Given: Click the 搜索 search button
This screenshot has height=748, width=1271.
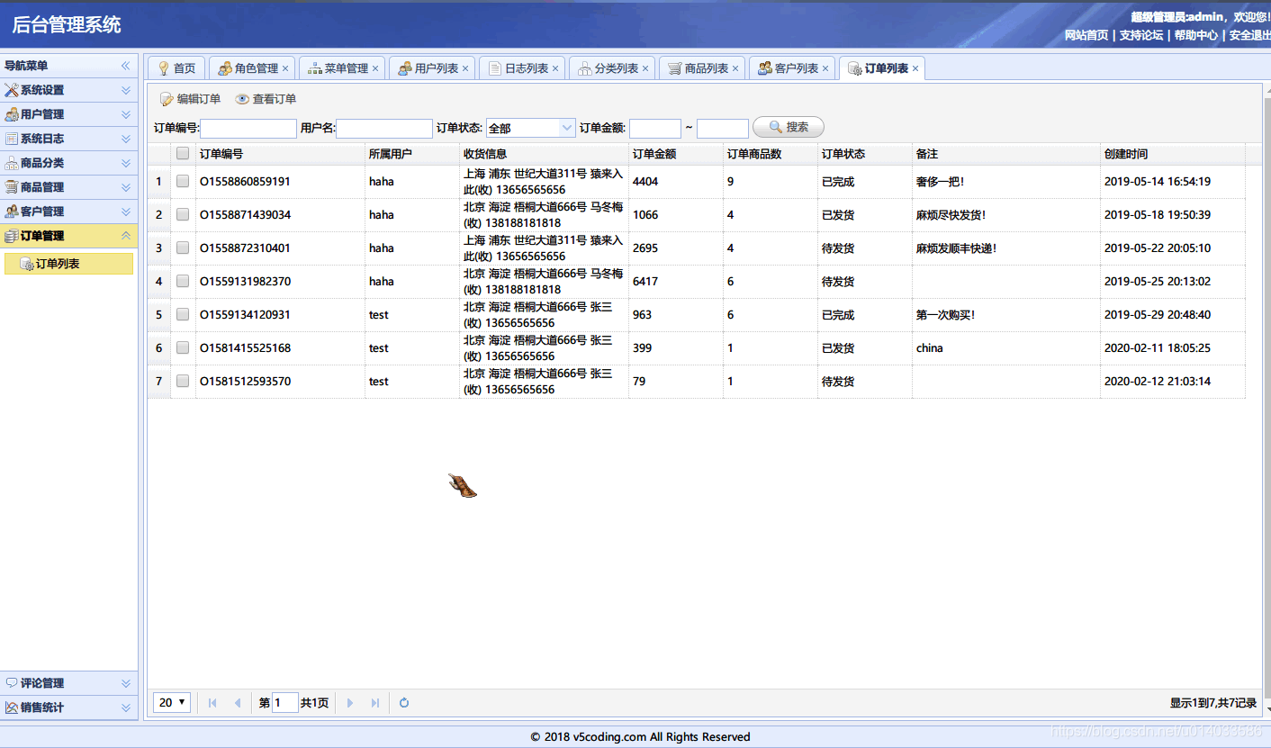Looking at the screenshot, I should (789, 128).
